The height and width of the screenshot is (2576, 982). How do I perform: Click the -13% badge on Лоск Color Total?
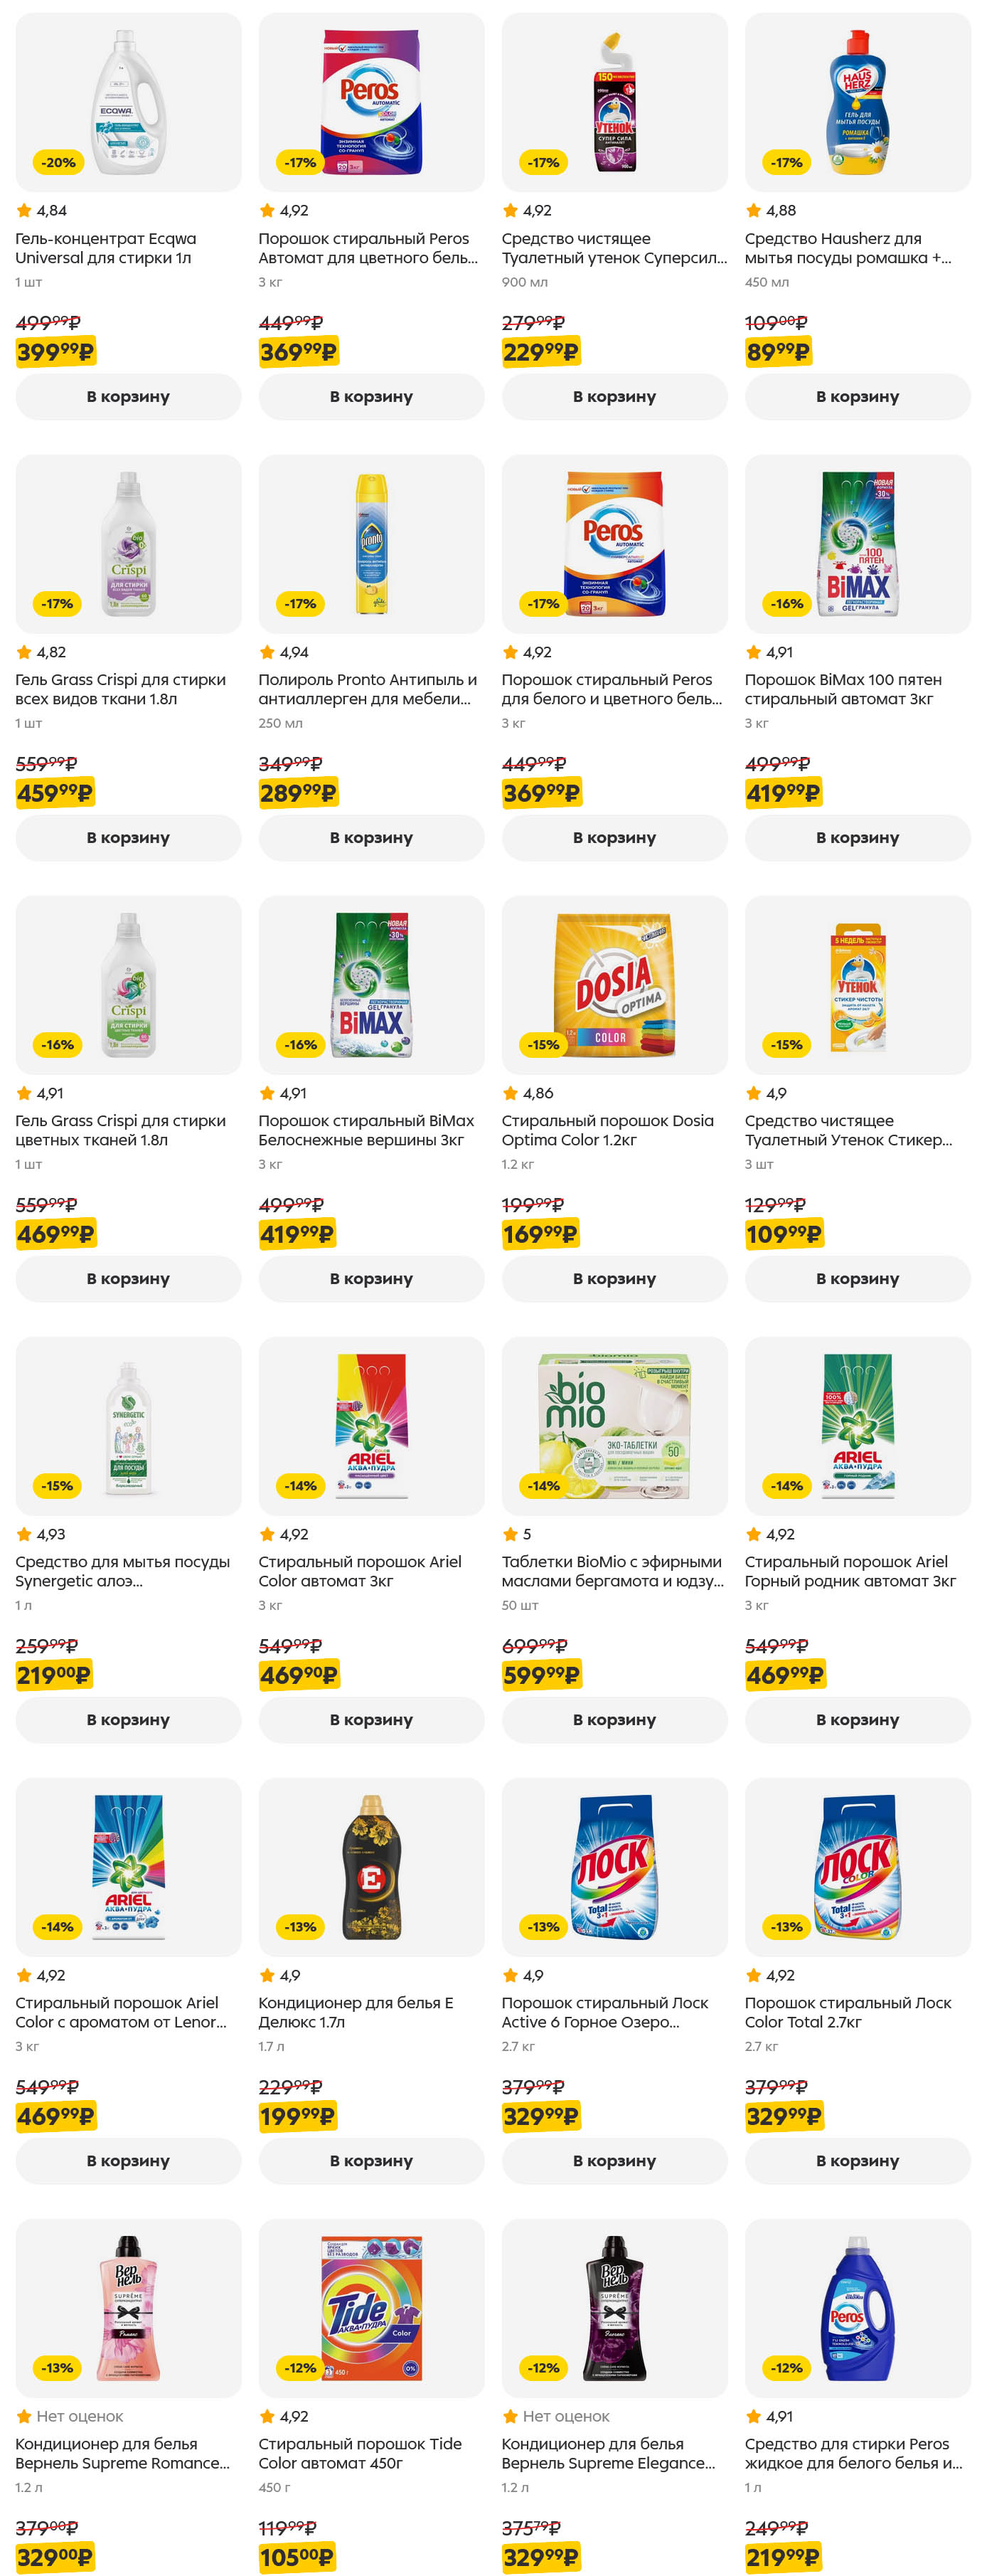[x=786, y=1926]
